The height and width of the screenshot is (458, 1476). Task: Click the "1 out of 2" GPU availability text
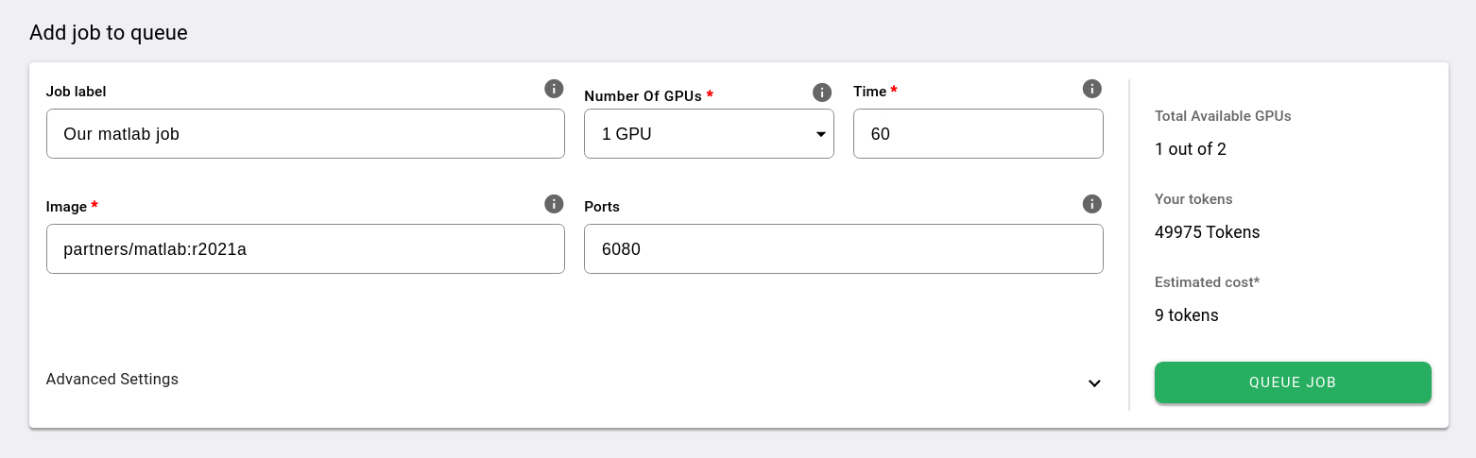click(1191, 149)
